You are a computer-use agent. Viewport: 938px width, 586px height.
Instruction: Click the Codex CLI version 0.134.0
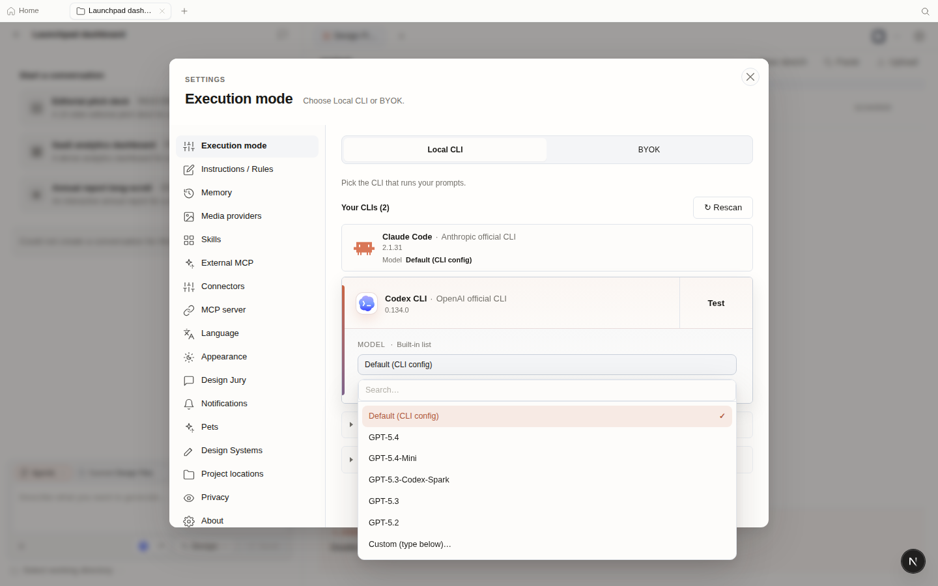point(397,310)
